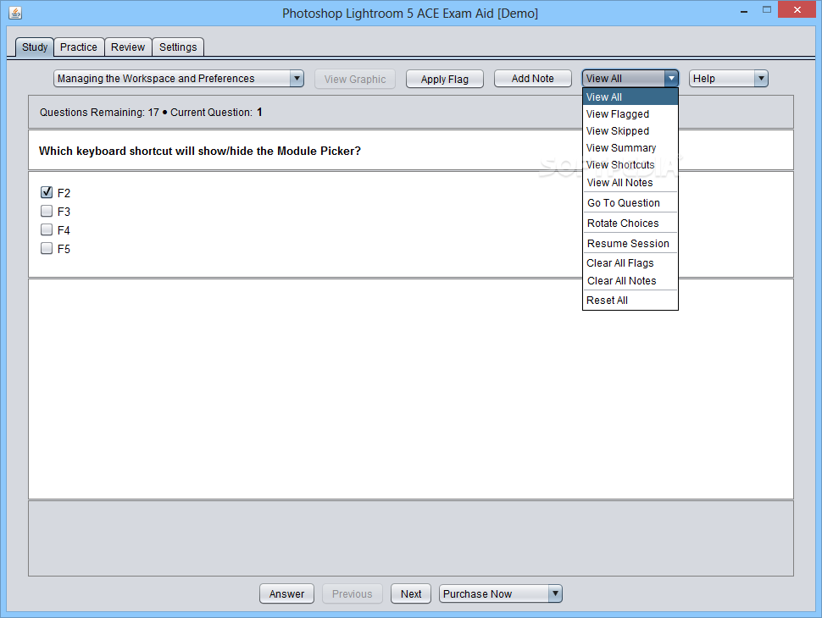Go to the Settings tab
This screenshot has width=822, height=618.
pos(178,47)
